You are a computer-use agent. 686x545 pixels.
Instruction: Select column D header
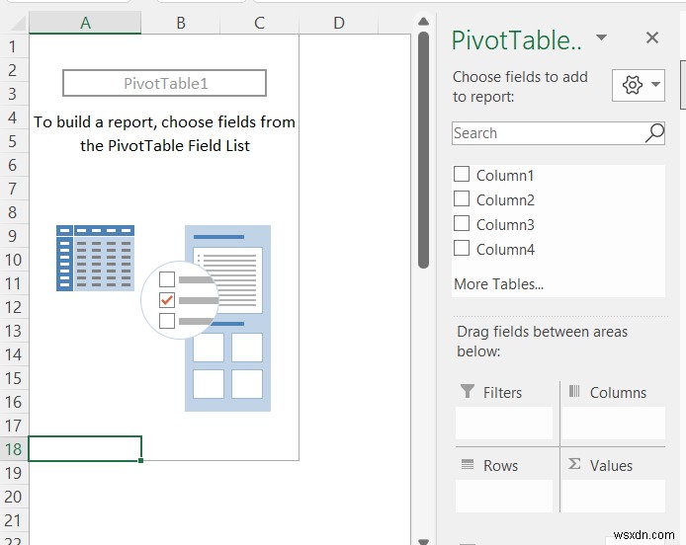(x=338, y=23)
